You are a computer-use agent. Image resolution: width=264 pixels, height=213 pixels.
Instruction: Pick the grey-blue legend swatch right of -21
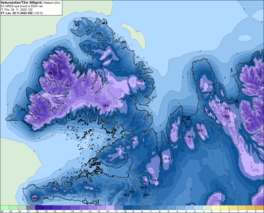click(31, 207)
